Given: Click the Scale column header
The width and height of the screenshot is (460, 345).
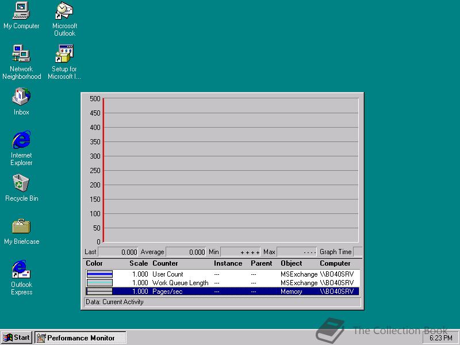Looking at the screenshot, I should tap(139, 263).
